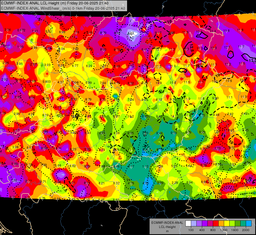This screenshot has height=235, width=256.
Task: Click the wind shear value "5.25"
Action: pyautogui.click(x=174, y=166)
